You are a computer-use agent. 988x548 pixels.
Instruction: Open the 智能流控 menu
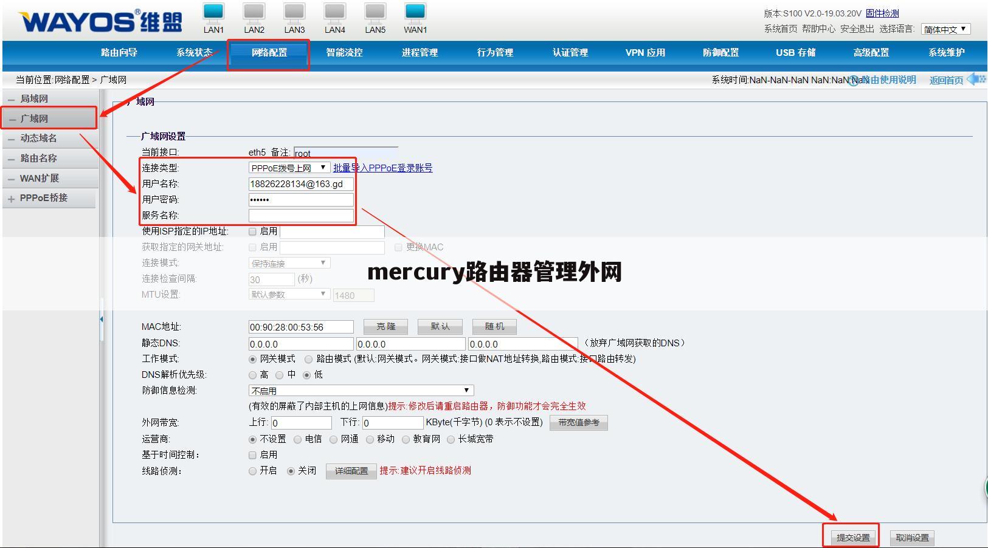click(x=344, y=52)
